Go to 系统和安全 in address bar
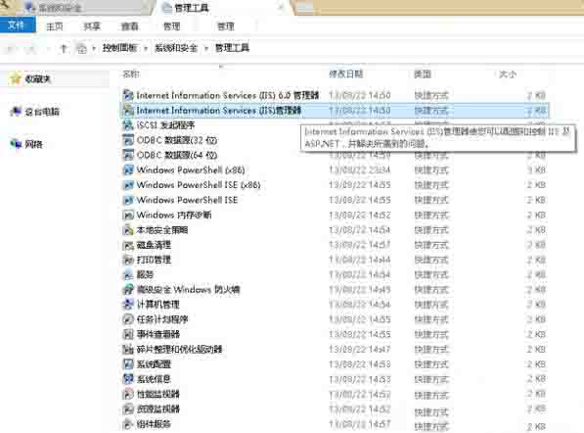The width and height of the screenshot is (584, 433). pyautogui.click(x=176, y=48)
